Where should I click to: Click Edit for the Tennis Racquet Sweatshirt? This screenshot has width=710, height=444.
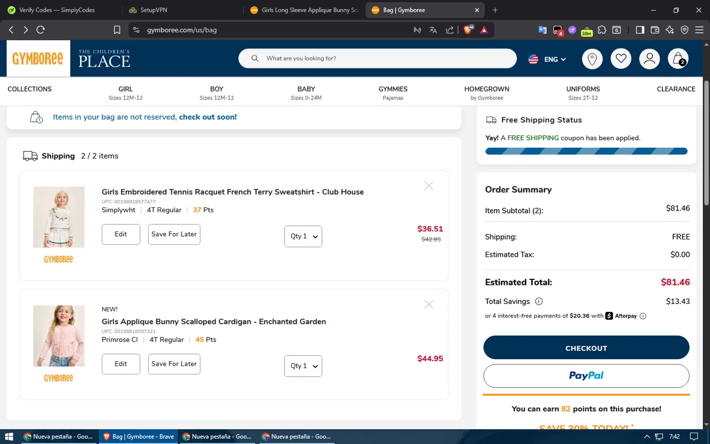(x=121, y=234)
